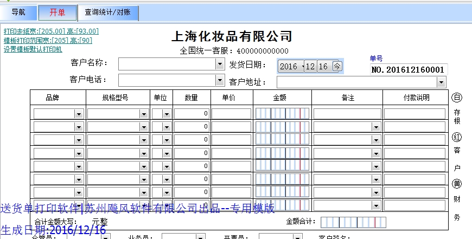The image size is (472, 239).
Task: Open the 品牌 dropdown in the first row
Action: 79,114
